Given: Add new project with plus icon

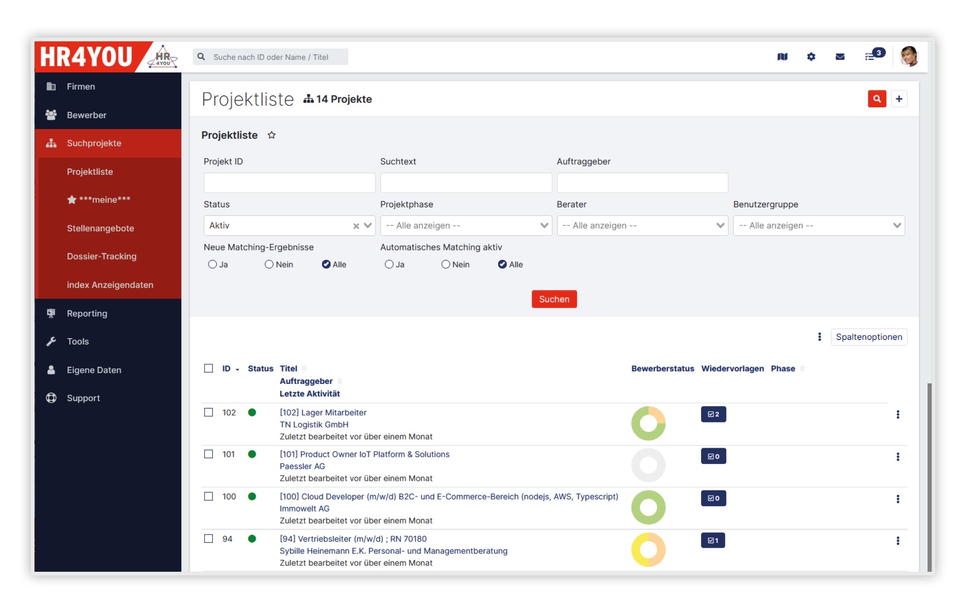Looking at the screenshot, I should click(899, 99).
